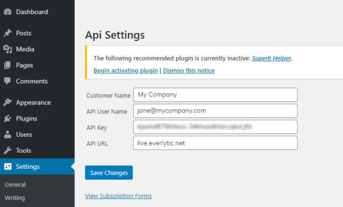Dismiss this notice link
This screenshot has height=207, width=343.
(189, 71)
